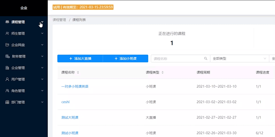Click the 试用 validity period badge
The image size is (275, 137).
point(83,7)
